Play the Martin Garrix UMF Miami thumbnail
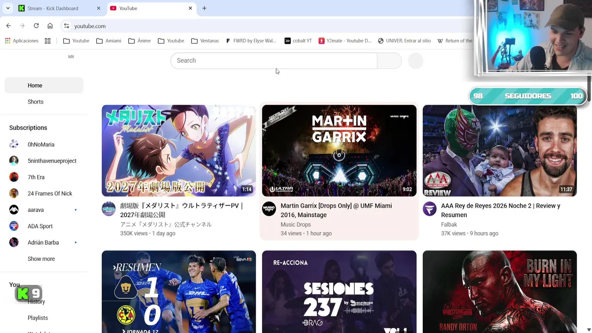This screenshot has width=592, height=333. pos(339,151)
